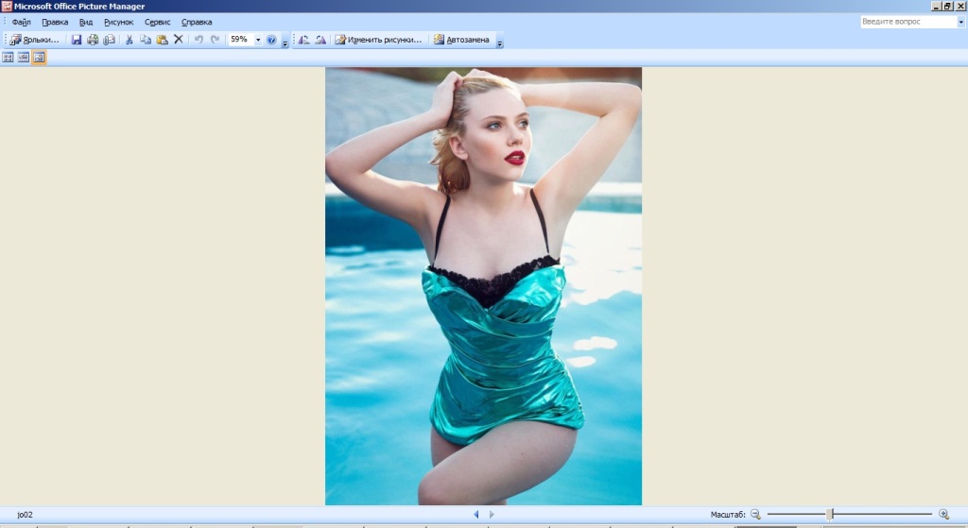Click the Paste clipboard icon

point(162,40)
